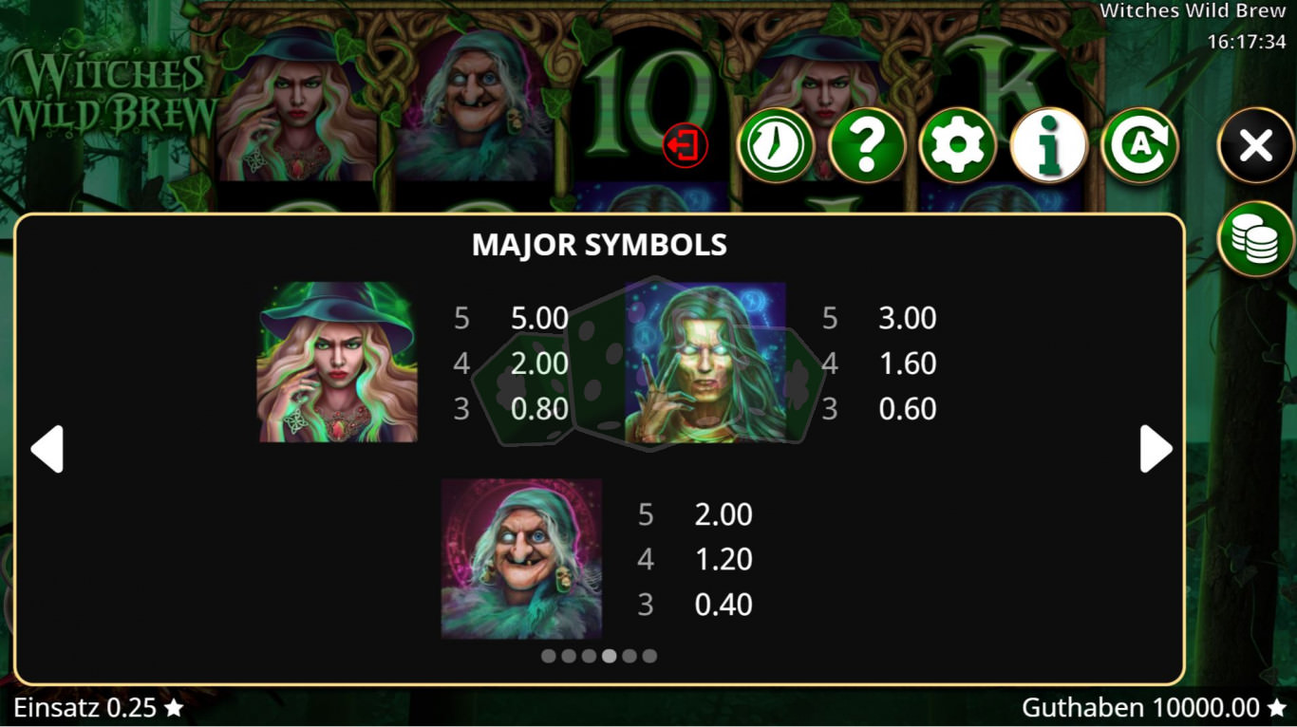Open bet options with the coin stack icon

click(1257, 239)
